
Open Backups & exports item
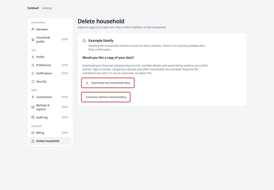coord(50,107)
